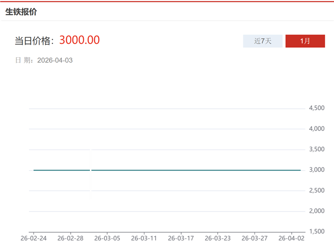This screenshot has width=334, height=242.
Task: Click the 26-02-28 x-axis date label
Action: click(71, 238)
